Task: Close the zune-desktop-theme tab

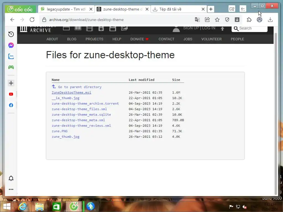Action: point(147,9)
